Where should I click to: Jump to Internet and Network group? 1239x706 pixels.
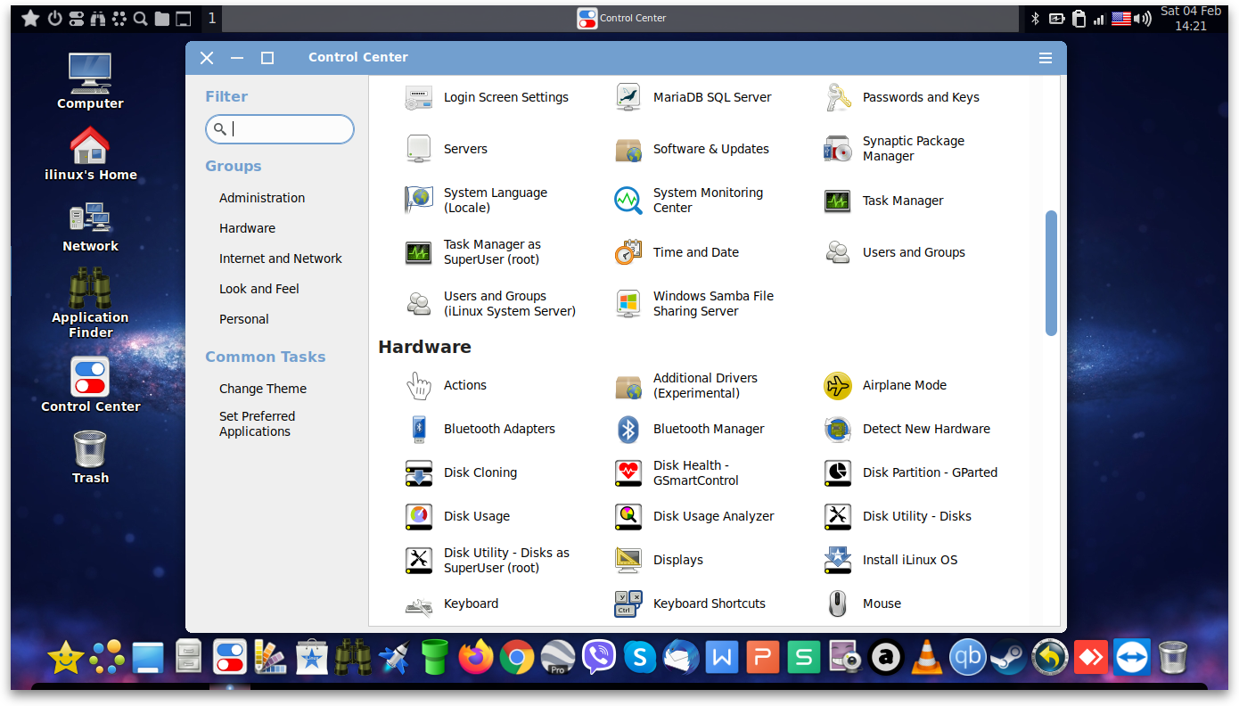pyautogui.click(x=281, y=259)
